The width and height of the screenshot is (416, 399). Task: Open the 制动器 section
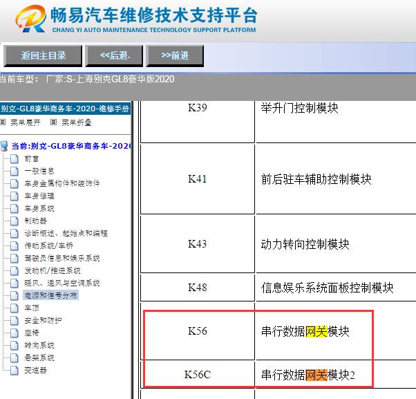coord(35,221)
